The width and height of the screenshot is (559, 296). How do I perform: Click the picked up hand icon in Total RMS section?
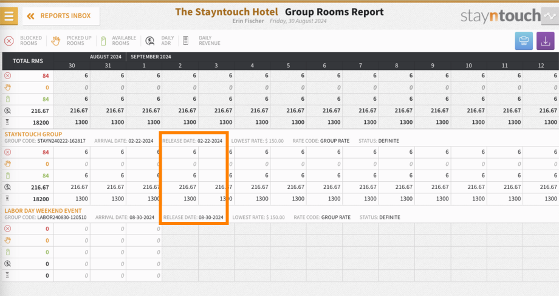pos(7,88)
